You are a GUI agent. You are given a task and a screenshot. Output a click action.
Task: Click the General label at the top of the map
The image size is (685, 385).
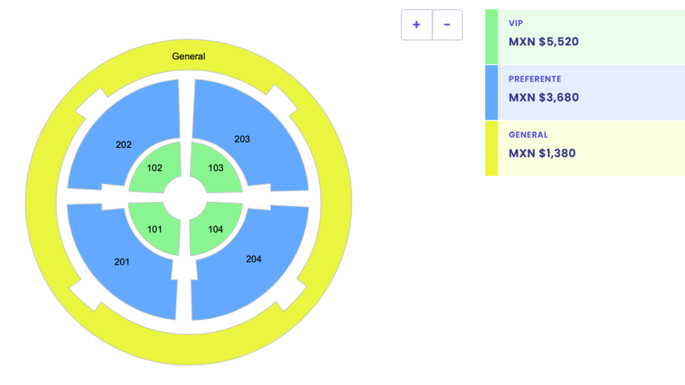pyautogui.click(x=188, y=56)
